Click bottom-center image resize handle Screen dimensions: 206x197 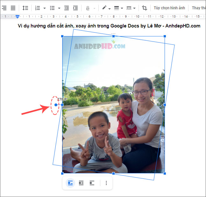[114, 174]
